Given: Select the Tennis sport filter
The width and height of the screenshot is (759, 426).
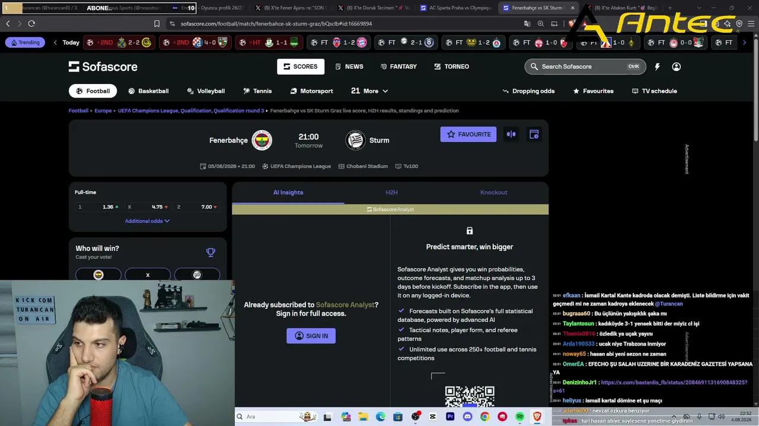Looking at the screenshot, I should 257,91.
